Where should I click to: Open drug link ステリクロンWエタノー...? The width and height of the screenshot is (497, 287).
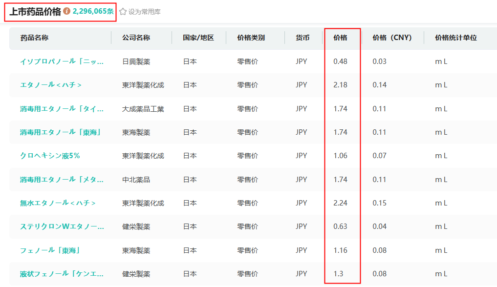pyautogui.click(x=62, y=226)
